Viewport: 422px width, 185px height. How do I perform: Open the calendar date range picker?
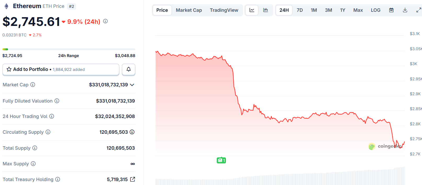pyautogui.click(x=391, y=10)
